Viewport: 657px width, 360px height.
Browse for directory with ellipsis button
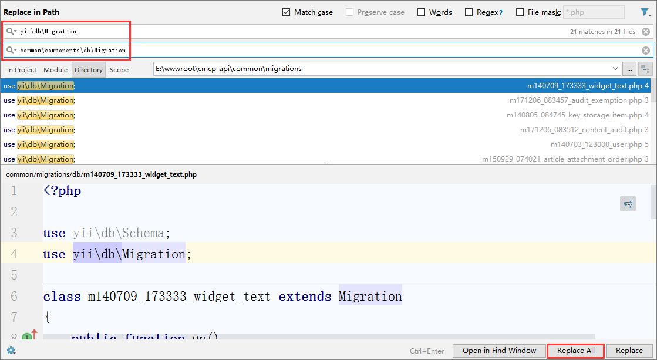point(629,69)
